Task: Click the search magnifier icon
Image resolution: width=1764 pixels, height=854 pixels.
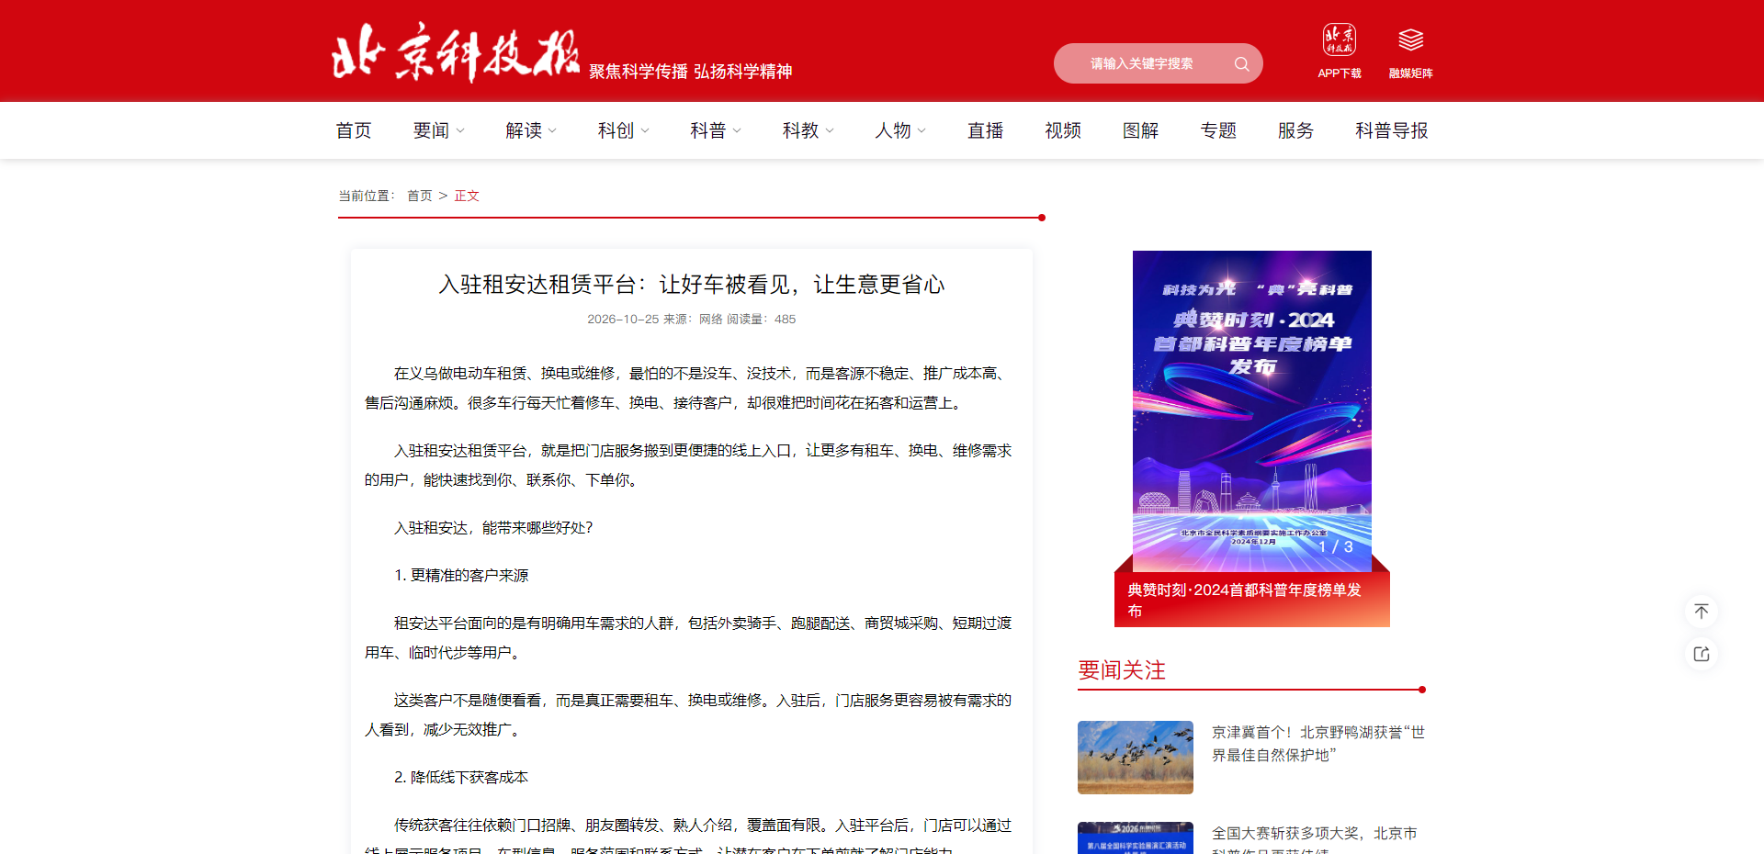Action: point(1241,64)
